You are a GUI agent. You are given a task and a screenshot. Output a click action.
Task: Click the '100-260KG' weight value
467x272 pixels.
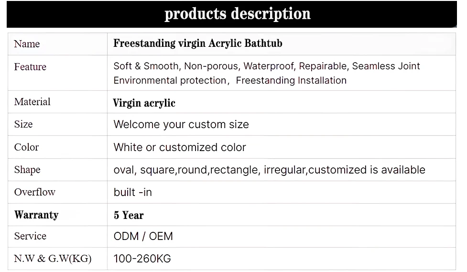tap(142, 259)
